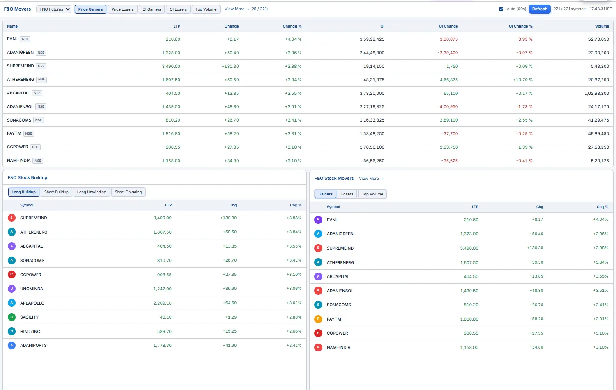
Task: Click the NSE badge next to RVNL
Action: pos(25,39)
